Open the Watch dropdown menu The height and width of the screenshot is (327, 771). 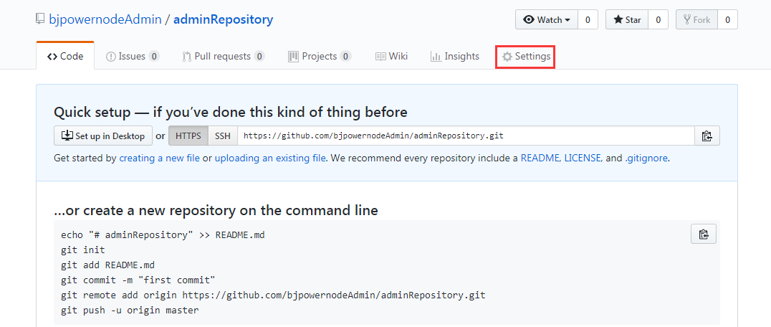click(547, 20)
